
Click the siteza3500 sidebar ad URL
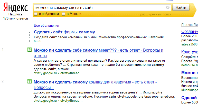pyautogui.click(x=190, y=44)
